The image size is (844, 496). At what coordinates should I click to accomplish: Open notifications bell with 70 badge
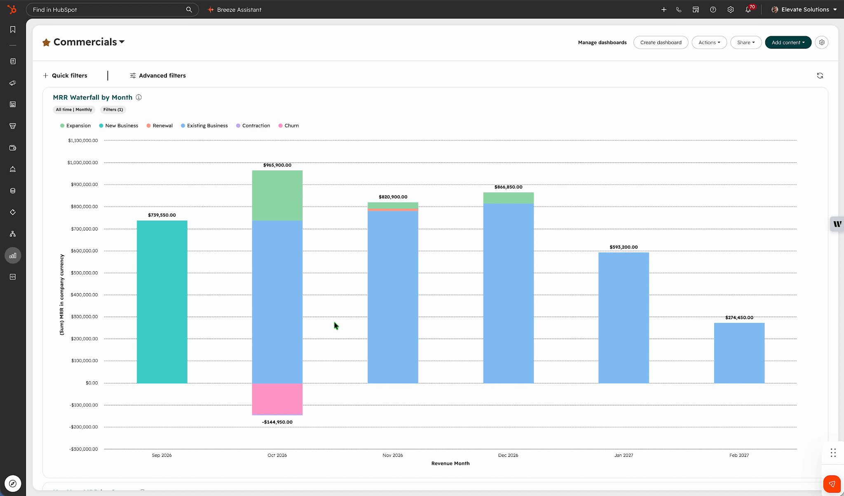(749, 9)
